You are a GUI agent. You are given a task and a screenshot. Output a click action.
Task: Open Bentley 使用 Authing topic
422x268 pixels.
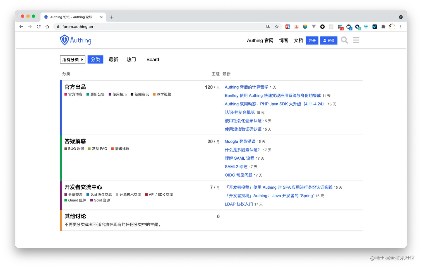point(273,96)
